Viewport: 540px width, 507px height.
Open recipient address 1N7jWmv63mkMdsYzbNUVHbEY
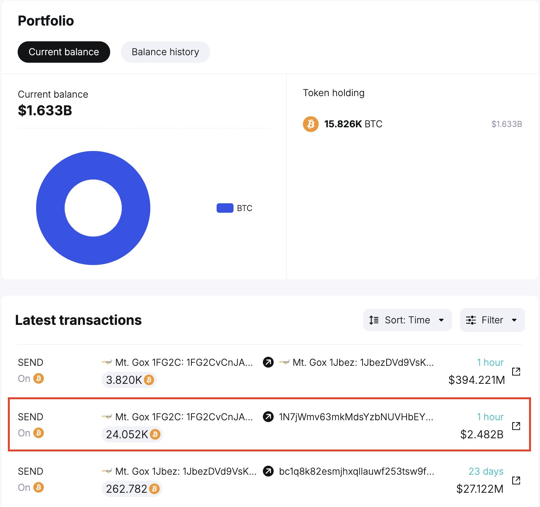(356, 417)
